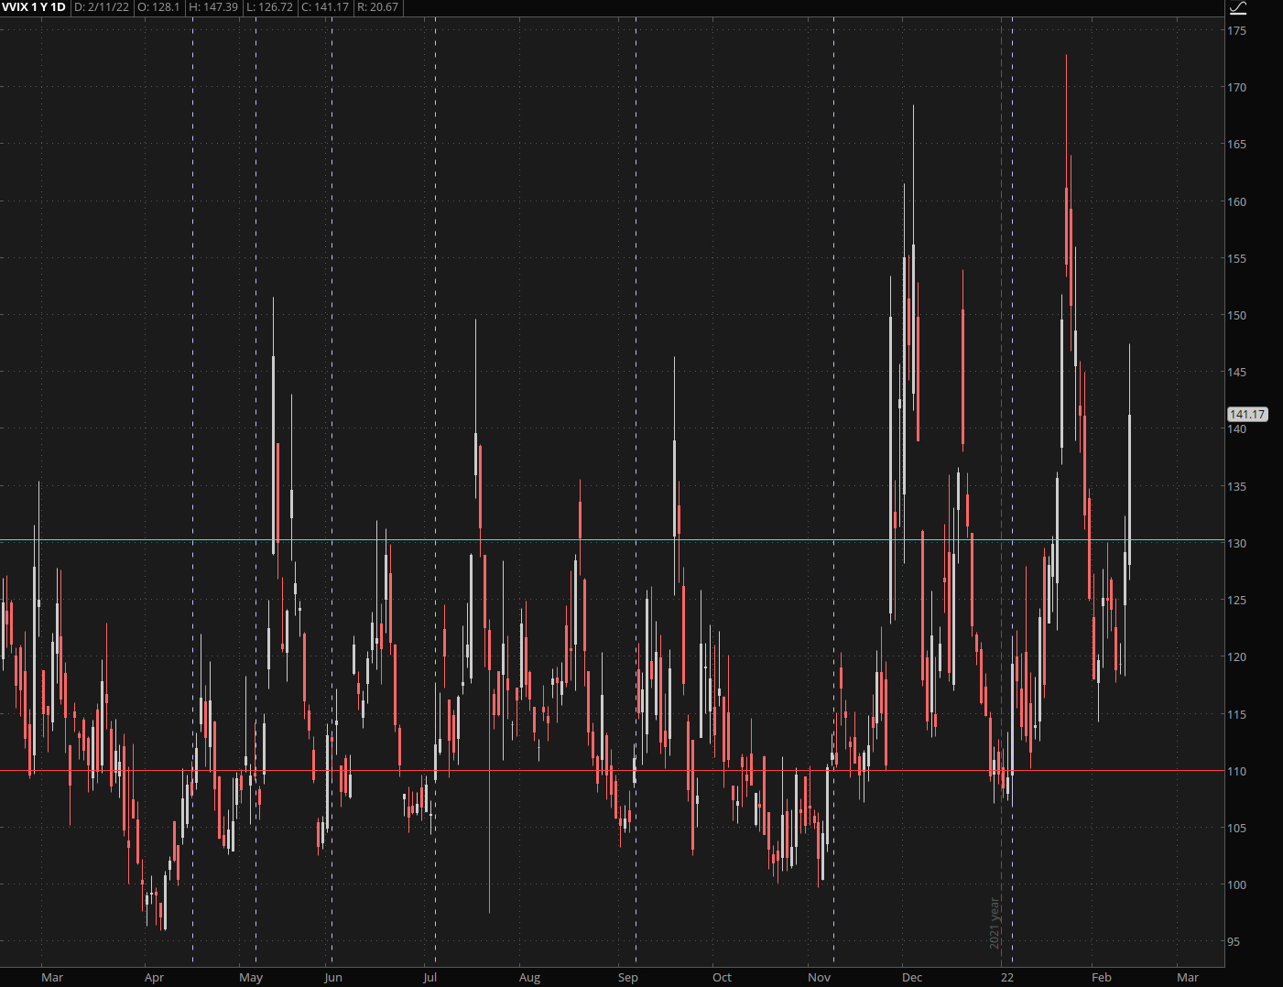Click the 125 price axis label
Screen dimensions: 1283x987
(1237, 601)
